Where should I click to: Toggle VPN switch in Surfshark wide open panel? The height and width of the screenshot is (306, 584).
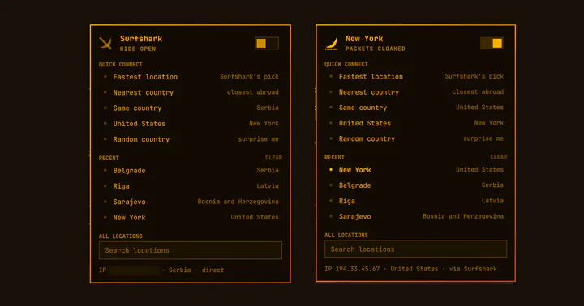pyautogui.click(x=267, y=43)
